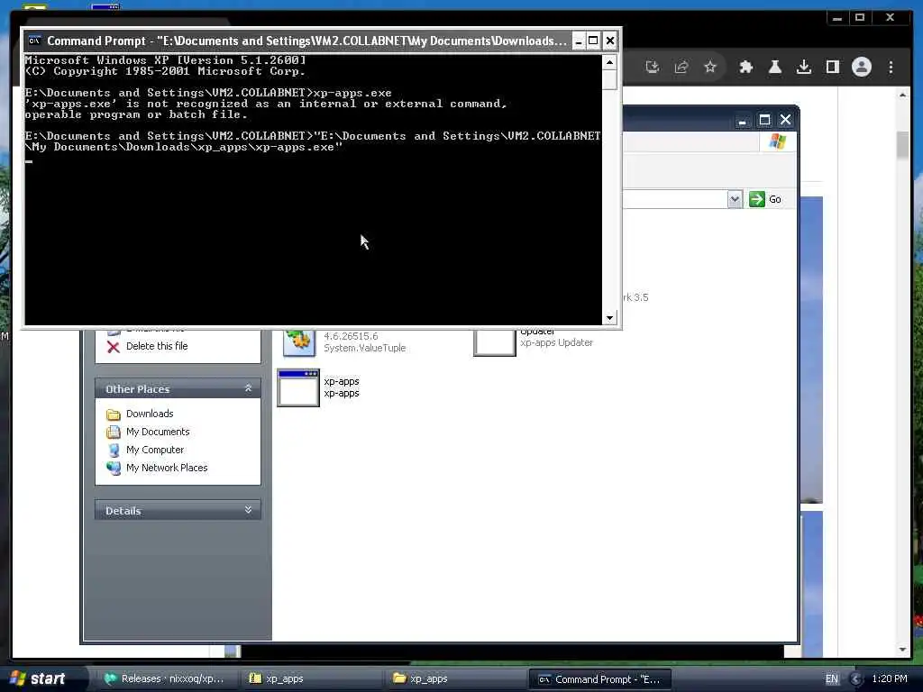Open My Network Places link
Viewport: 923px width, 692px height.
pos(167,468)
